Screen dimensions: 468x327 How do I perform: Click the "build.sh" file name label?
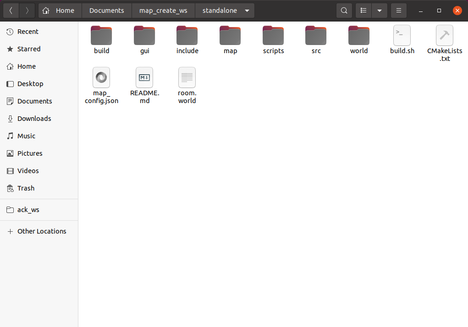[402, 51]
